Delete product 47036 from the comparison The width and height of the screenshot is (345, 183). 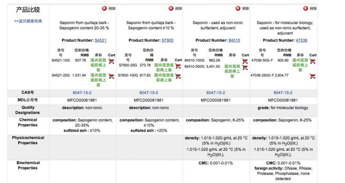(x=305, y=8)
